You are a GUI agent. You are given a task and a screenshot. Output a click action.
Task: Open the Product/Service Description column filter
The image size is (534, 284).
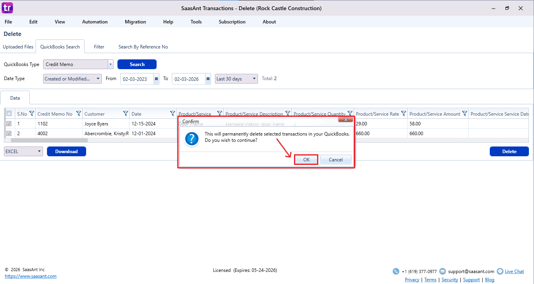pyautogui.click(x=288, y=114)
